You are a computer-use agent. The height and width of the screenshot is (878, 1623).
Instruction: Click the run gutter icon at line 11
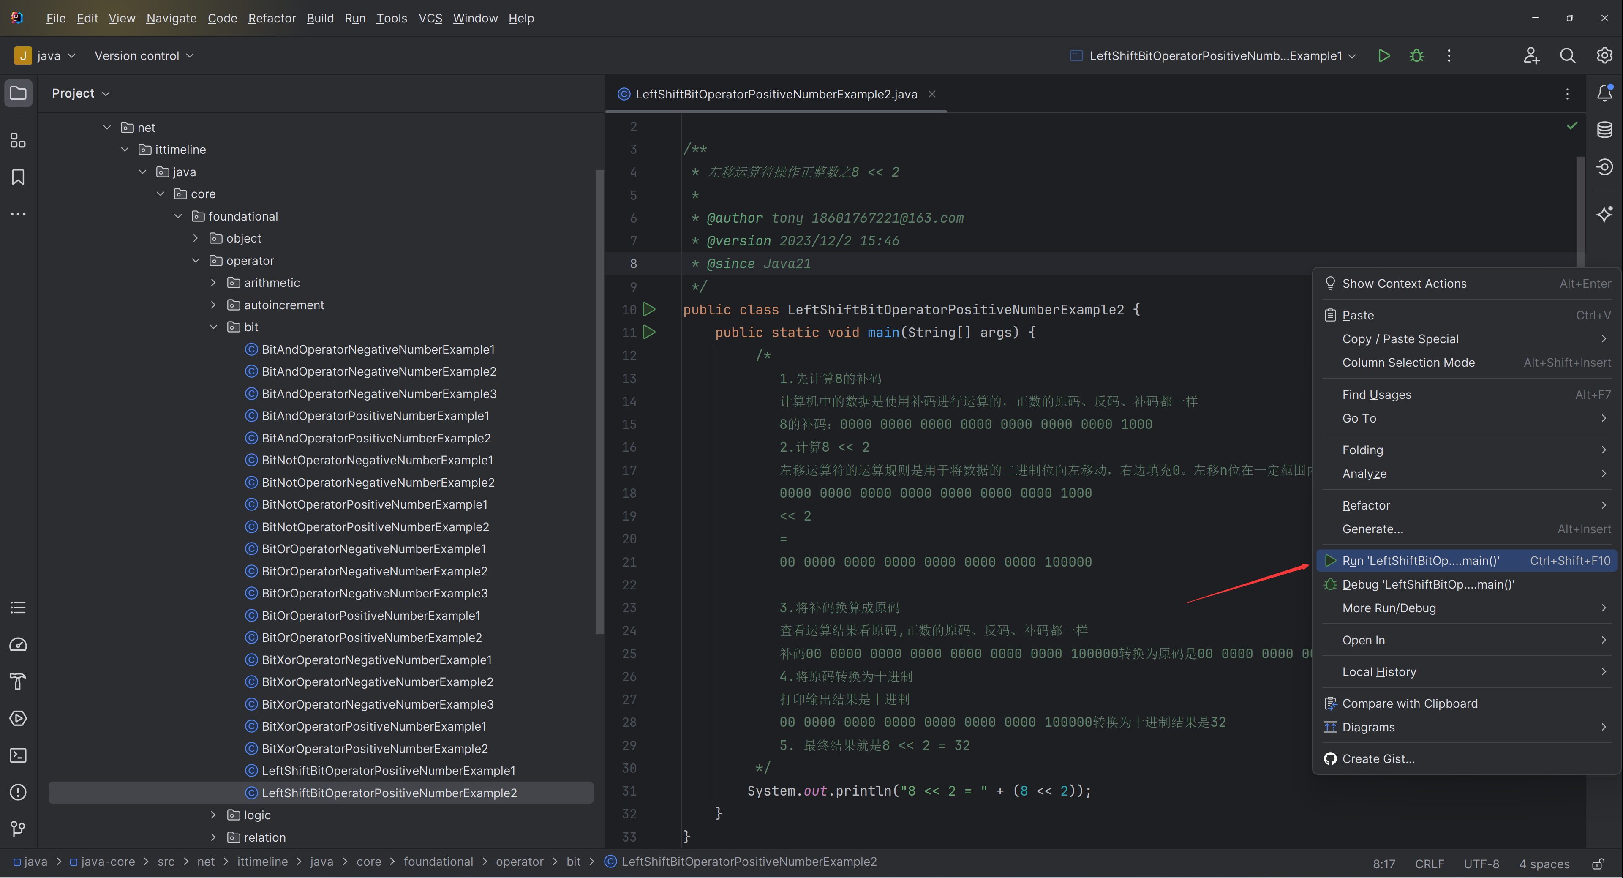[x=649, y=332]
